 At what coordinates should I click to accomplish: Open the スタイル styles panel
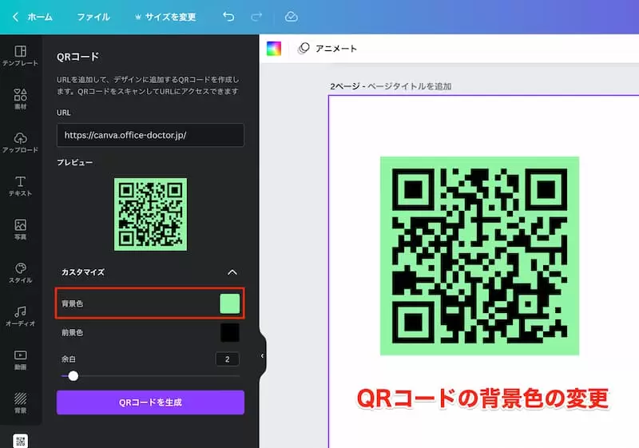coord(21,273)
